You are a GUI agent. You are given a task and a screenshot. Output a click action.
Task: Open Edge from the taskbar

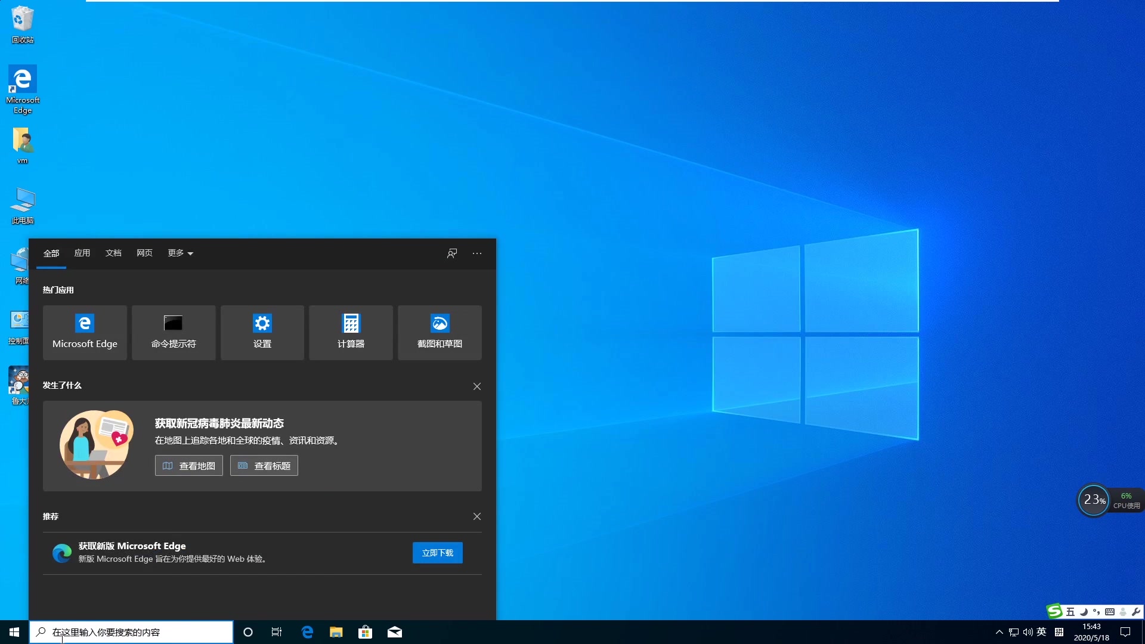pyautogui.click(x=307, y=632)
